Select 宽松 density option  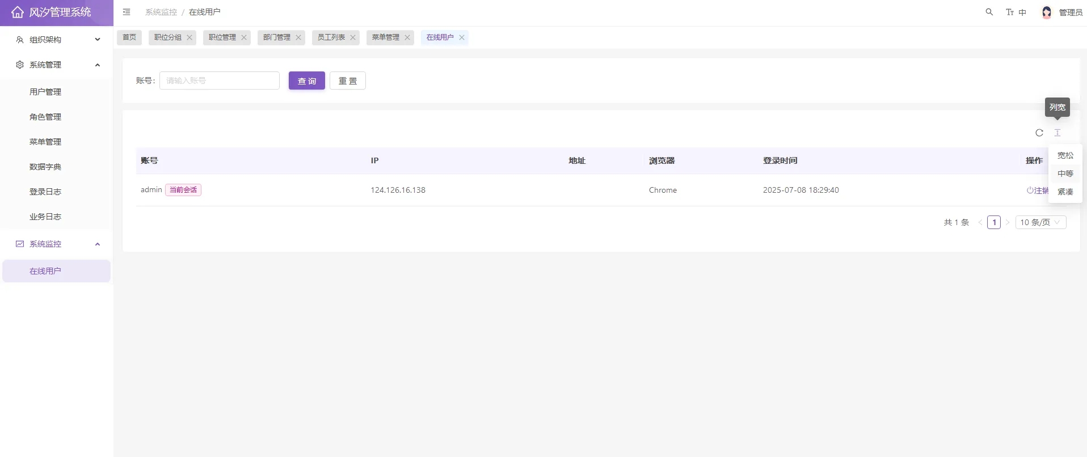tap(1065, 155)
